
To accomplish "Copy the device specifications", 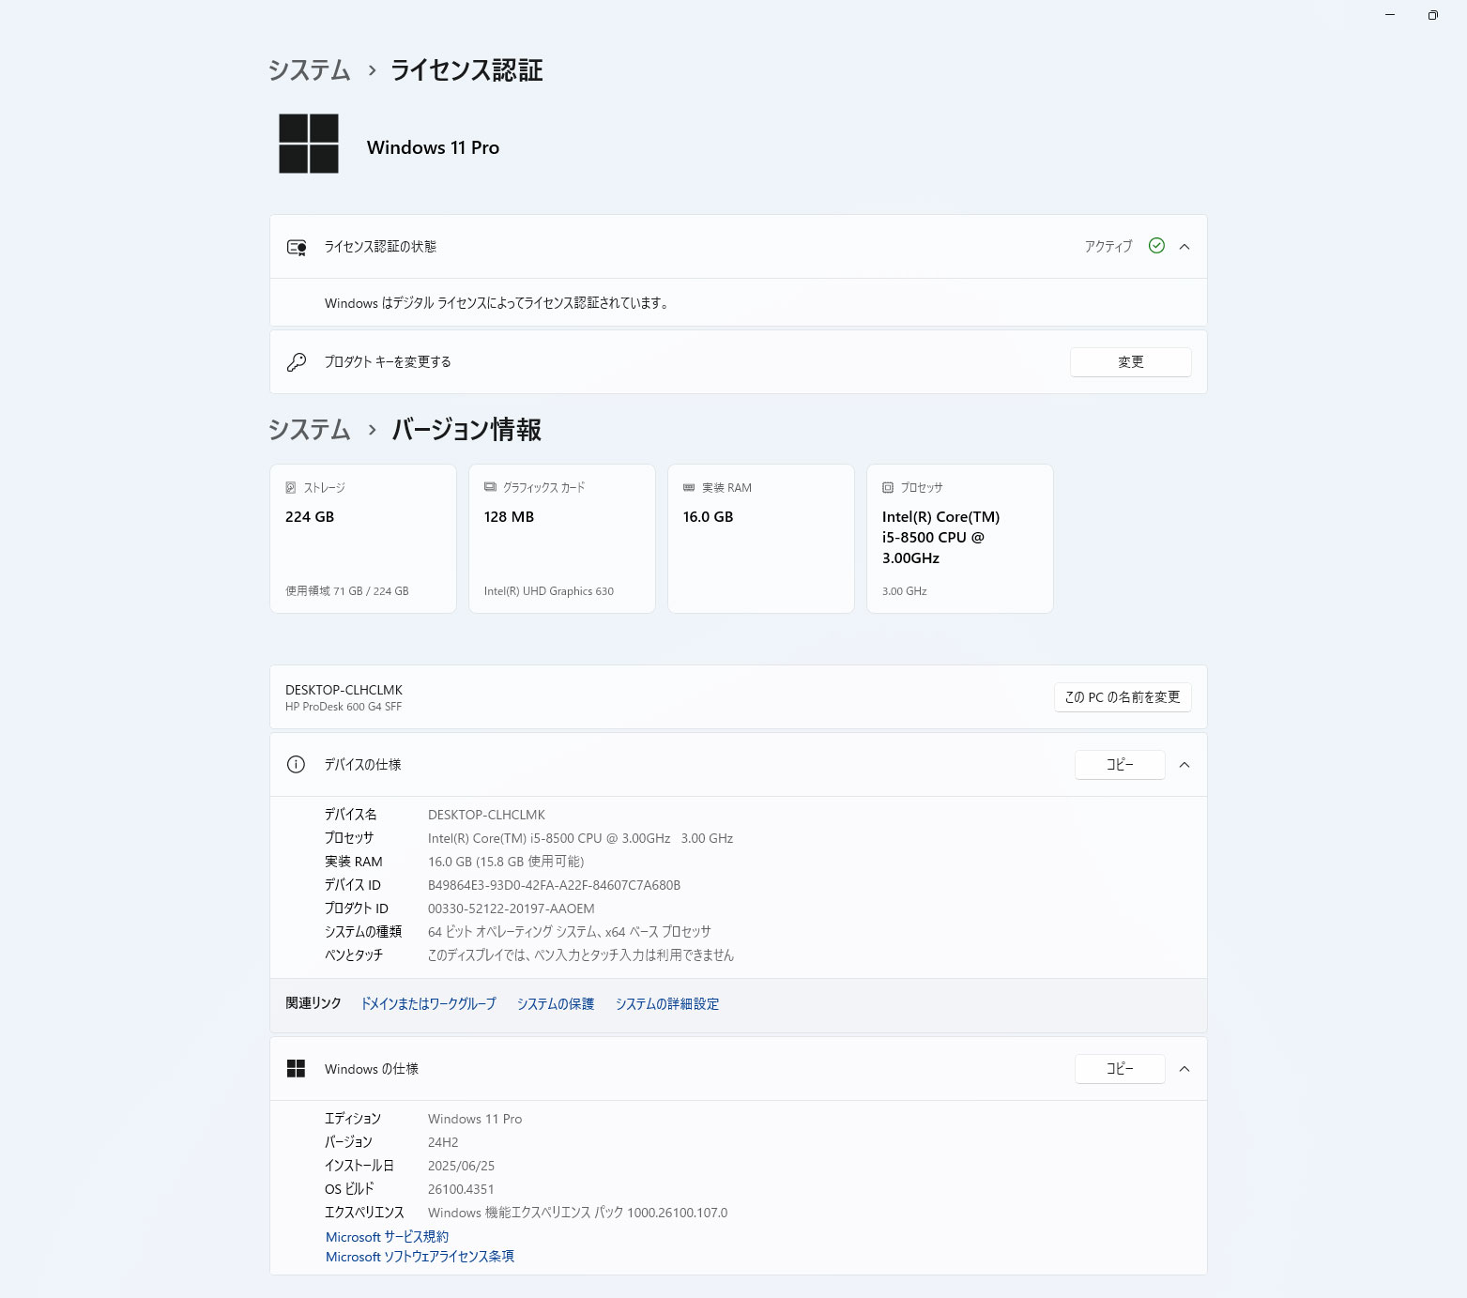I will point(1120,765).
